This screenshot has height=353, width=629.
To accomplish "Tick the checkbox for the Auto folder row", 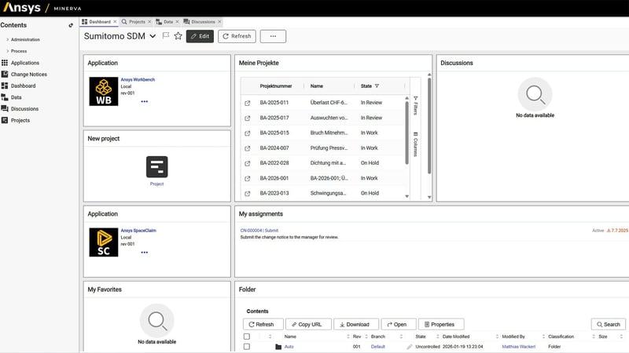I will coord(247,346).
